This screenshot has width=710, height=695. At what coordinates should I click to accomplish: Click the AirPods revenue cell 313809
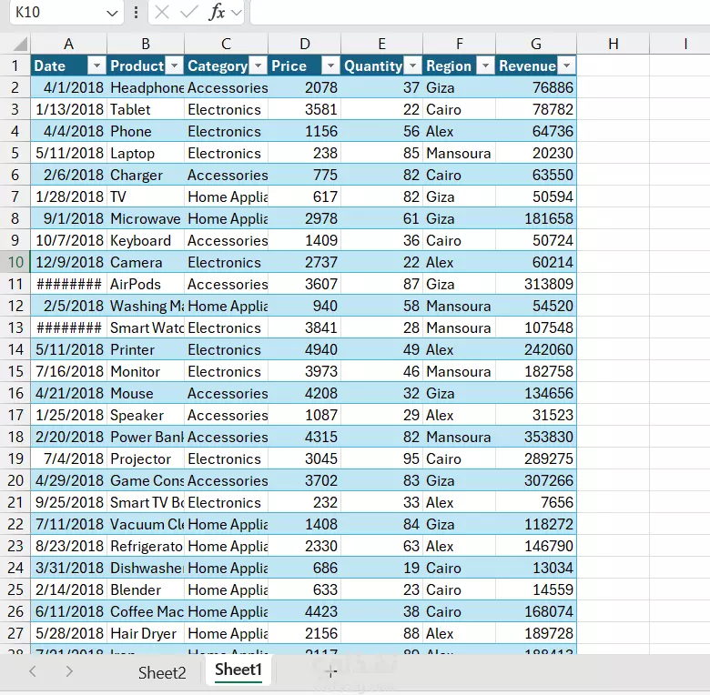point(536,284)
